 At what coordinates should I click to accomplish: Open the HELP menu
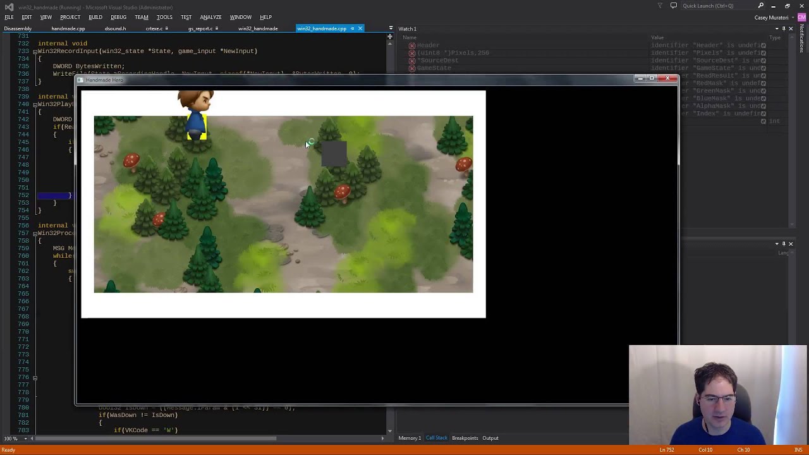(265, 17)
